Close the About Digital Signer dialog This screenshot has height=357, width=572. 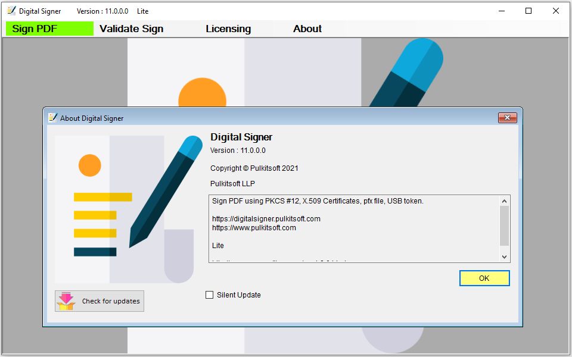(x=508, y=118)
